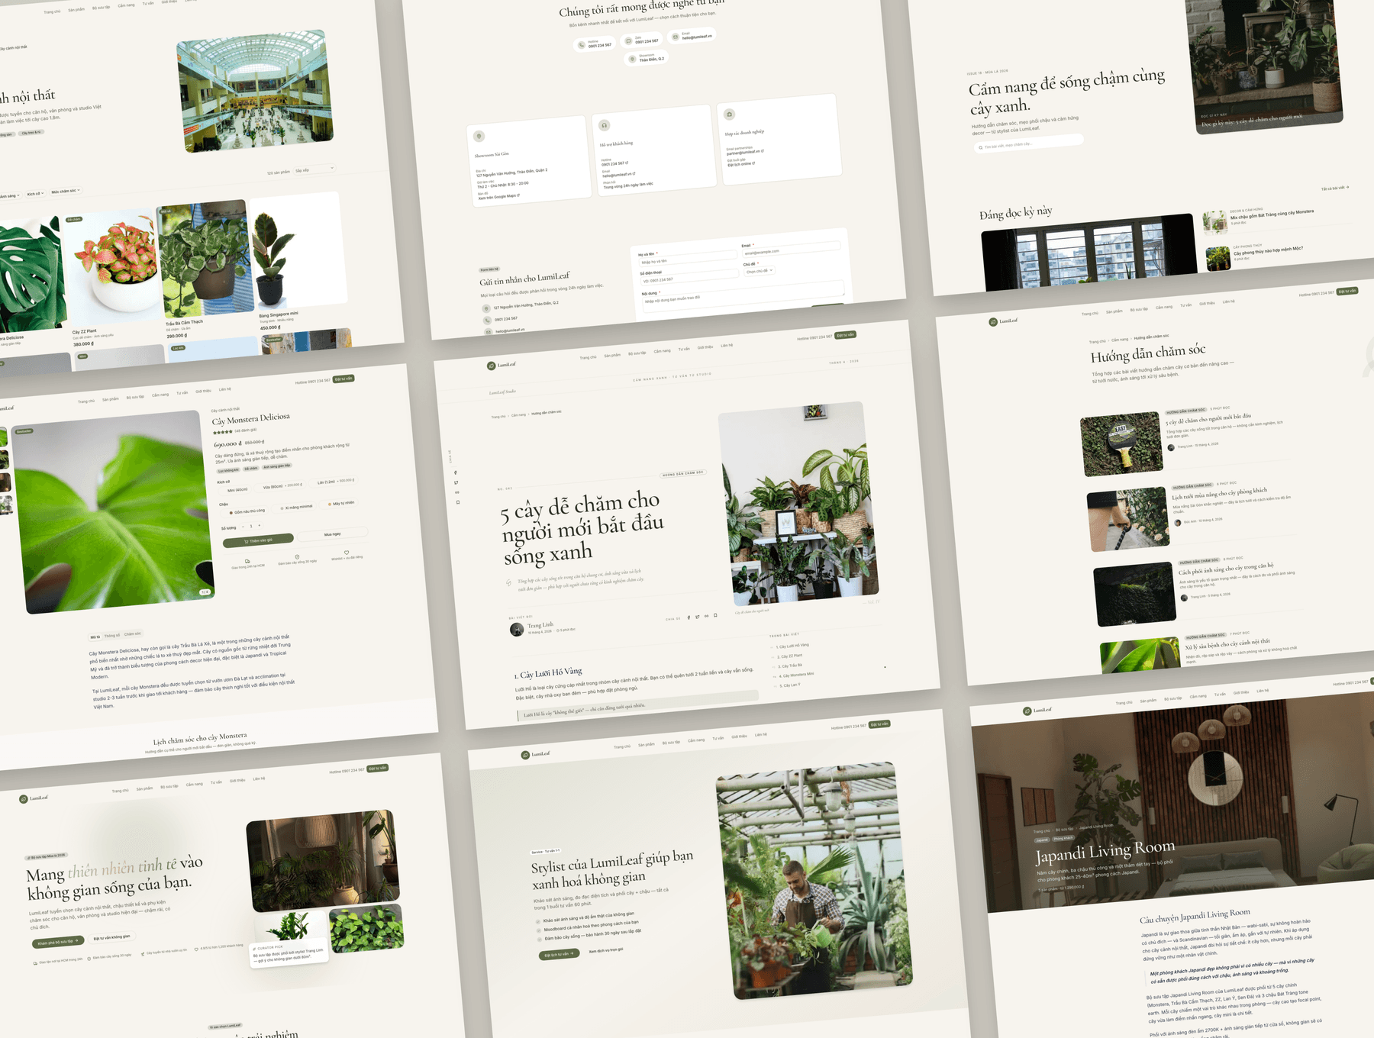Open Liên hệ in the homepage navigation bar

point(259,778)
